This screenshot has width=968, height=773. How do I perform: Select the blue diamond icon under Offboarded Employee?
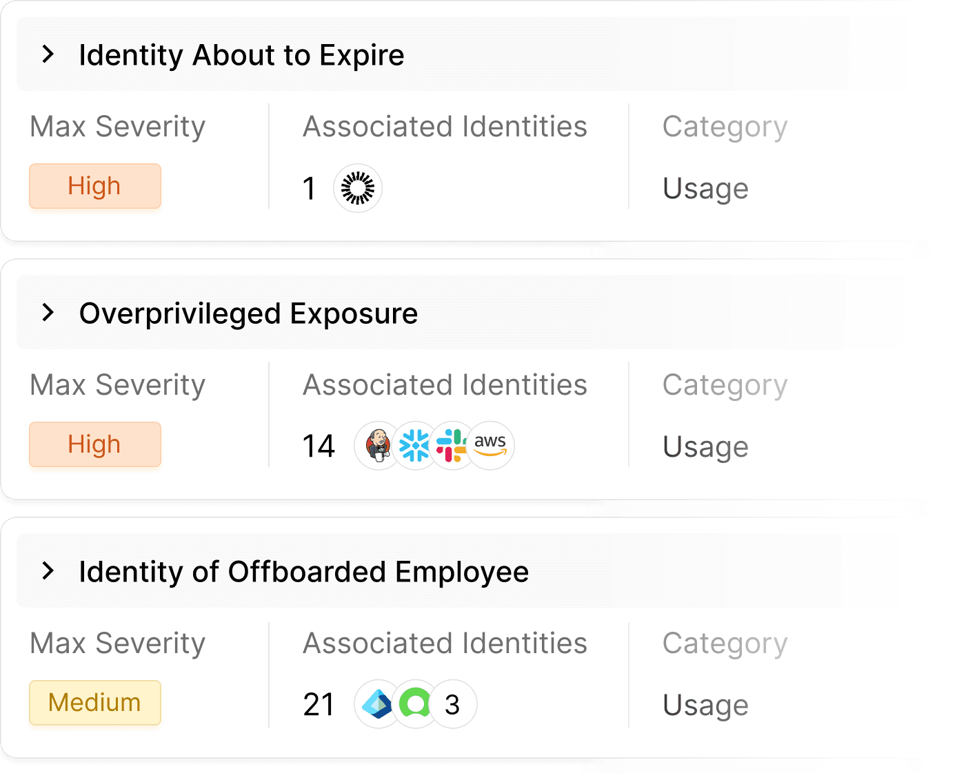pyautogui.click(x=377, y=704)
